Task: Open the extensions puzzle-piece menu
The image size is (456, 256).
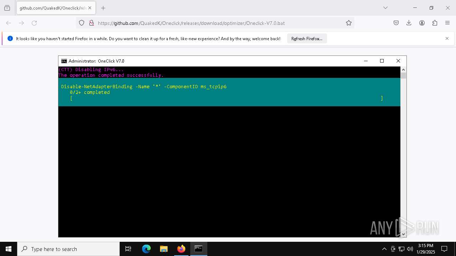Action: (x=435, y=23)
